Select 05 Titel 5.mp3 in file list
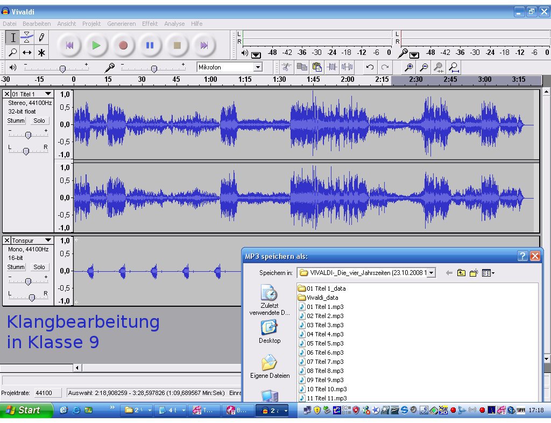Image resolution: width=551 pixels, height=423 pixels. 324,343
